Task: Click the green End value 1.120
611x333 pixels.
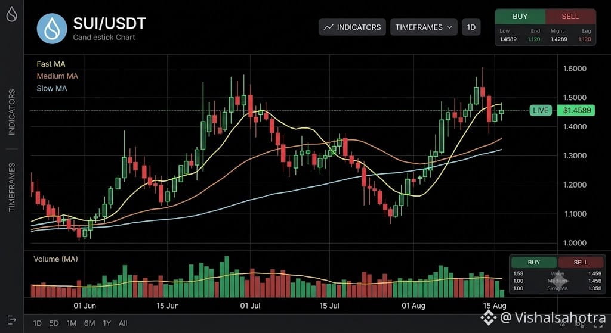Action: 534,39
